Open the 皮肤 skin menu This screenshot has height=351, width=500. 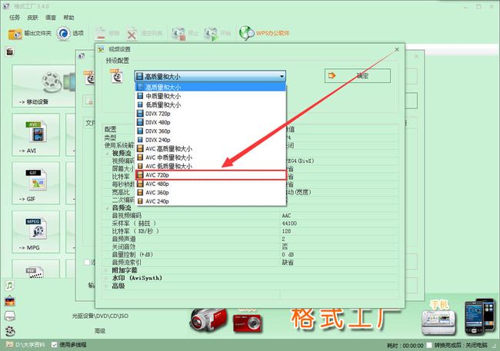[32, 18]
